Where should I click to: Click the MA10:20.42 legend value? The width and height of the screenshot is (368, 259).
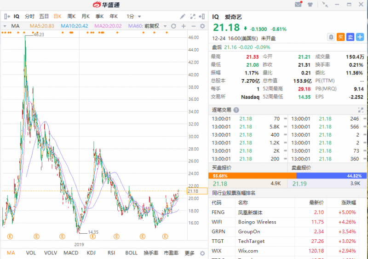click(75, 26)
